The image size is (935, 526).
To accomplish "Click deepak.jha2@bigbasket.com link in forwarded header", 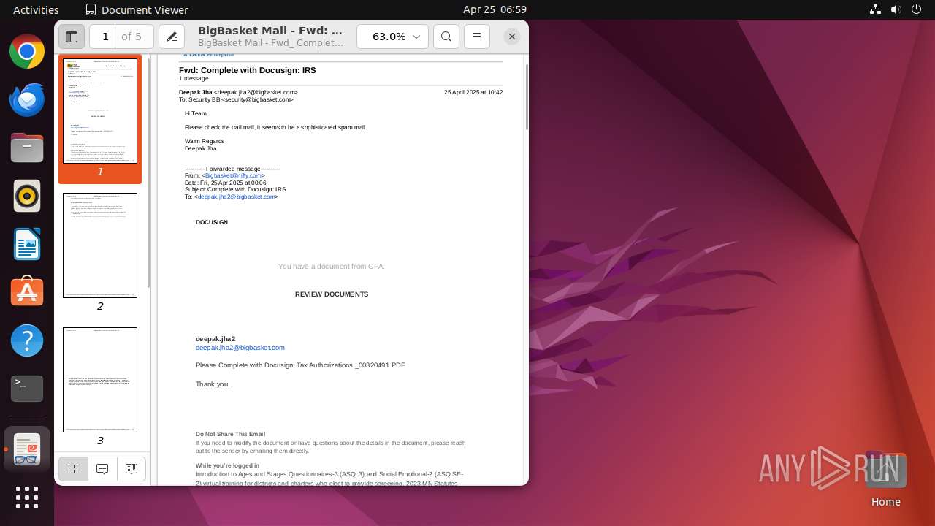I will [x=237, y=197].
